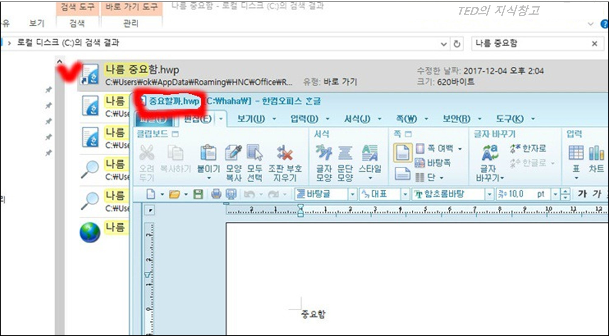Click font size stepper arrows
Image resolution: width=609 pixels, height=336 pixels.
[x=565, y=194]
